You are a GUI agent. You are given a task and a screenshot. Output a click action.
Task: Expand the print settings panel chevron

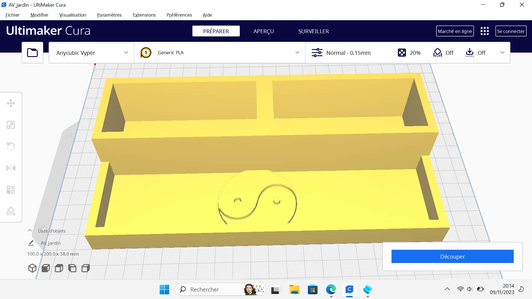(502, 53)
